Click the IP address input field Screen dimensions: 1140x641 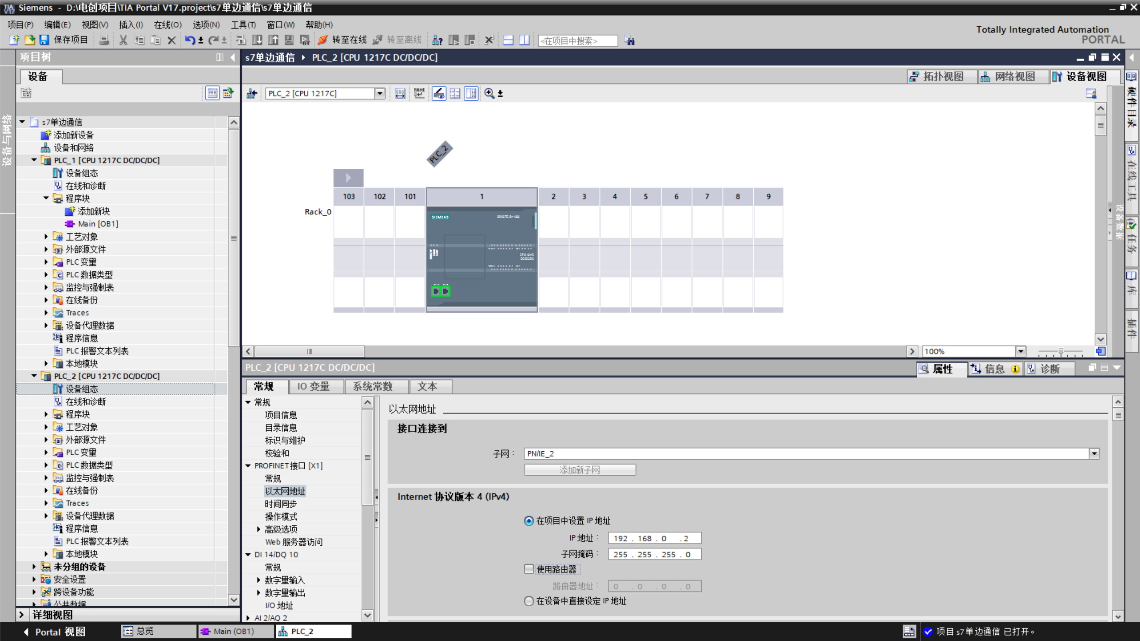click(654, 538)
